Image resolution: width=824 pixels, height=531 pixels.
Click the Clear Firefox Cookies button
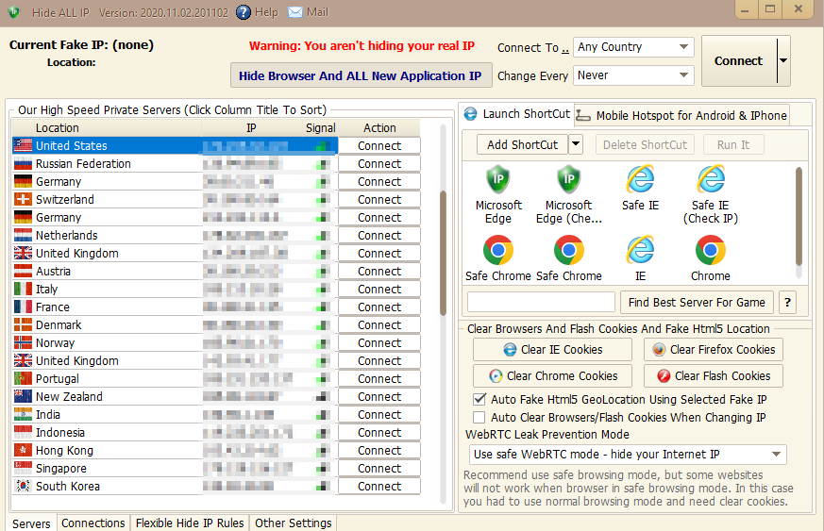(714, 349)
